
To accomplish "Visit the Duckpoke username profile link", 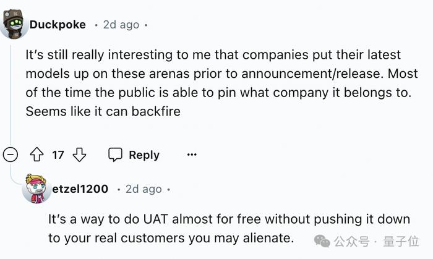I will [58, 25].
